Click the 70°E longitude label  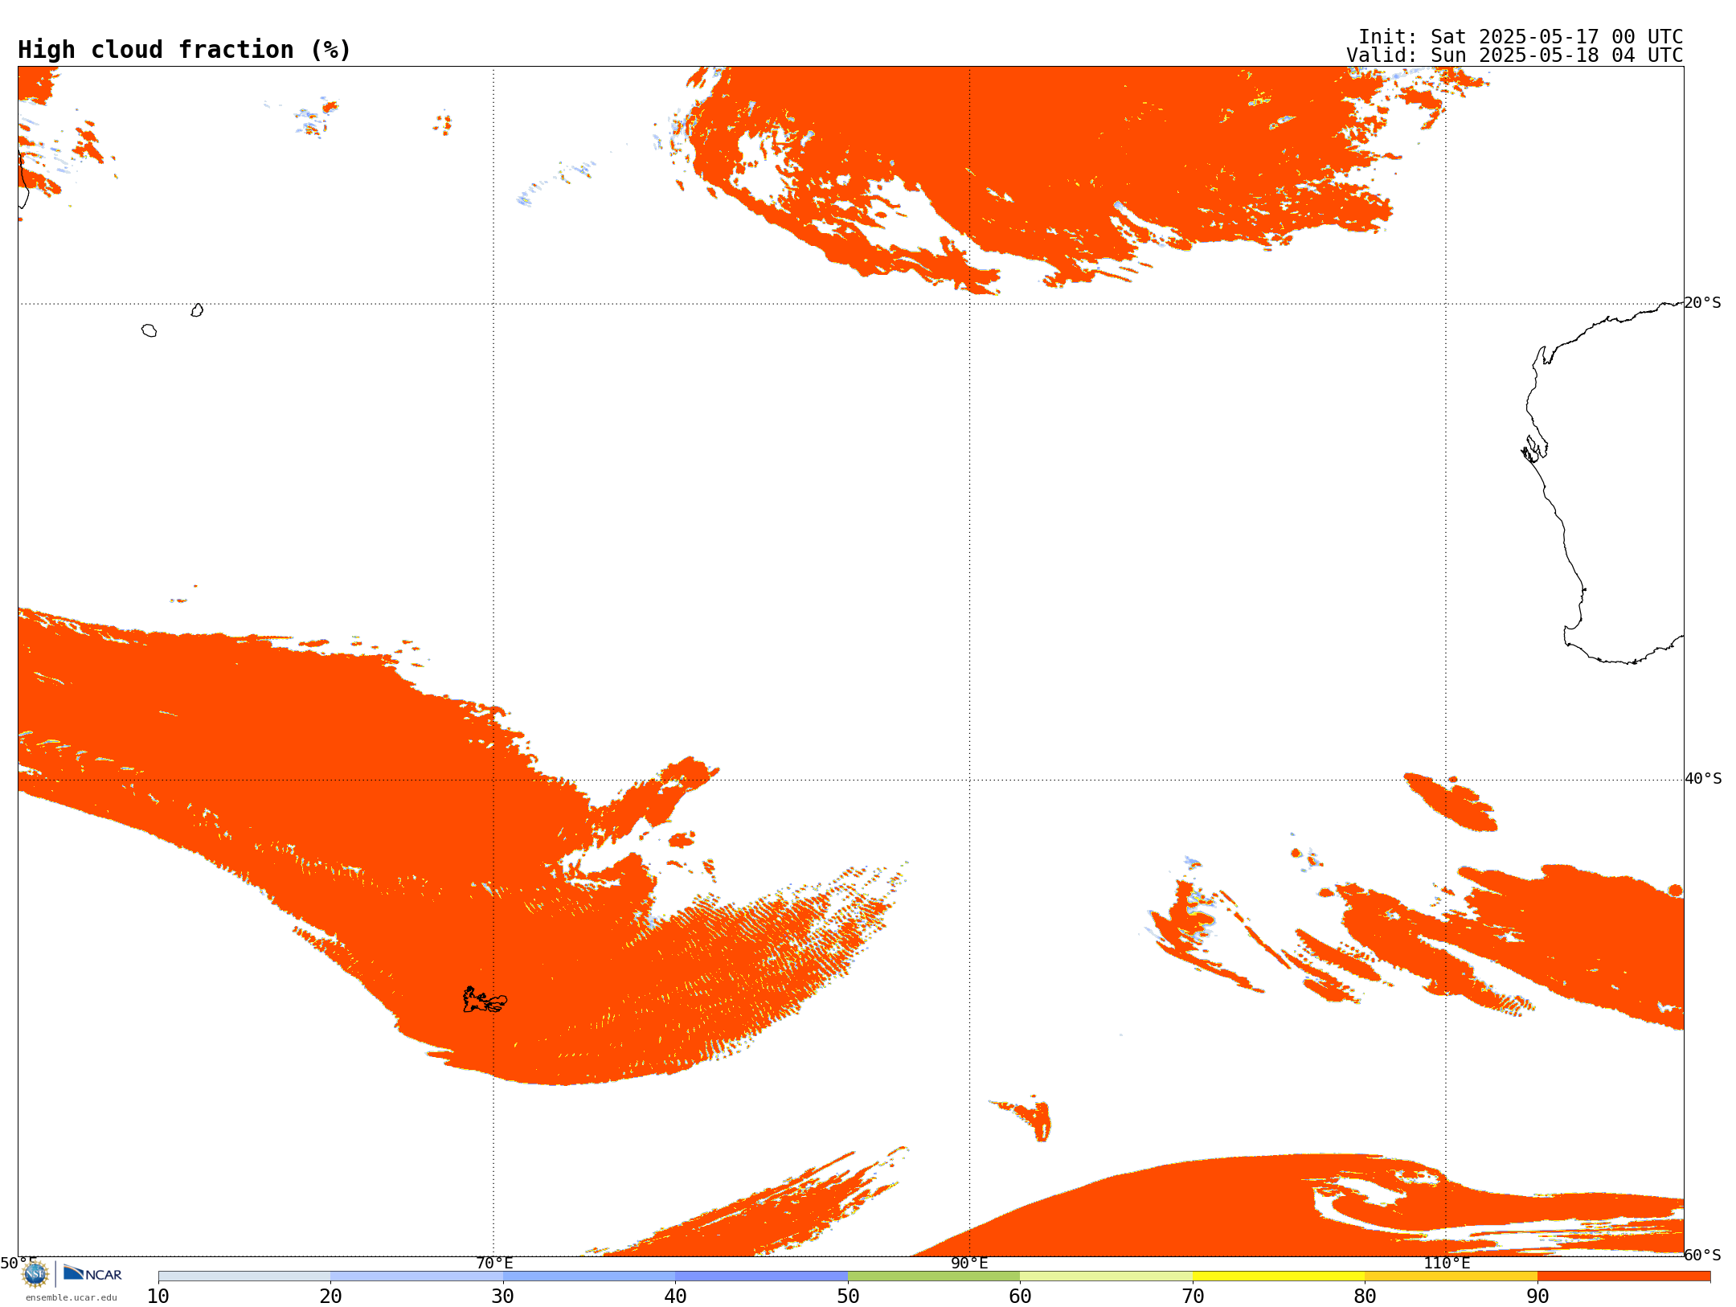click(493, 1263)
